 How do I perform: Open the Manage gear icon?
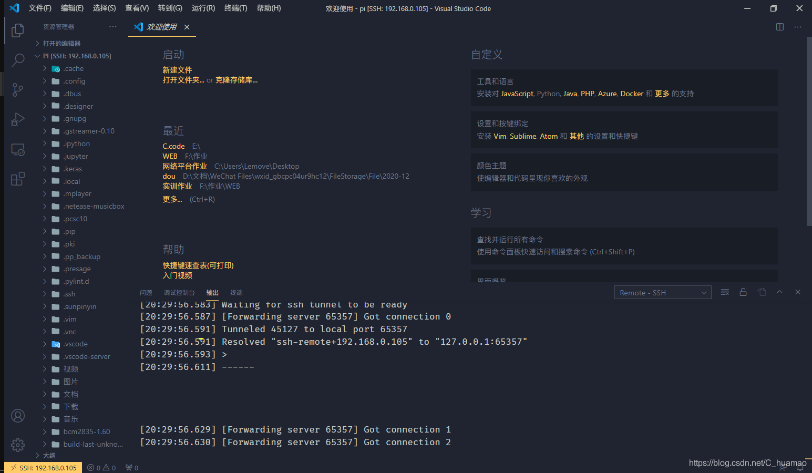(x=17, y=445)
